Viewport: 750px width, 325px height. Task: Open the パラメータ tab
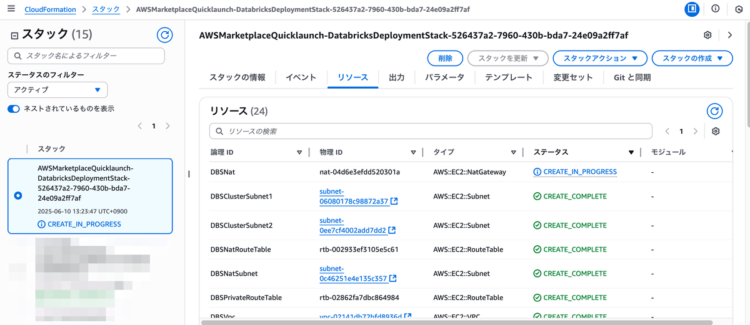click(x=444, y=77)
